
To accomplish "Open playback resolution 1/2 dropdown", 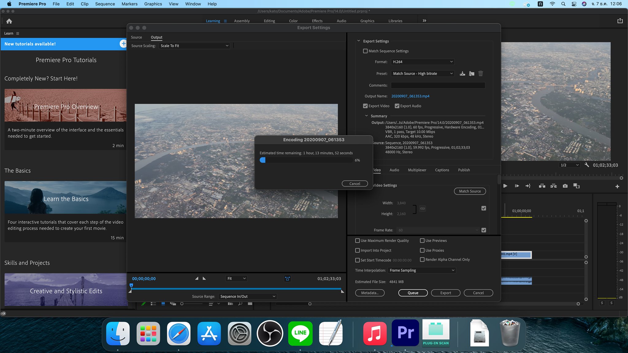I will (x=569, y=165).
